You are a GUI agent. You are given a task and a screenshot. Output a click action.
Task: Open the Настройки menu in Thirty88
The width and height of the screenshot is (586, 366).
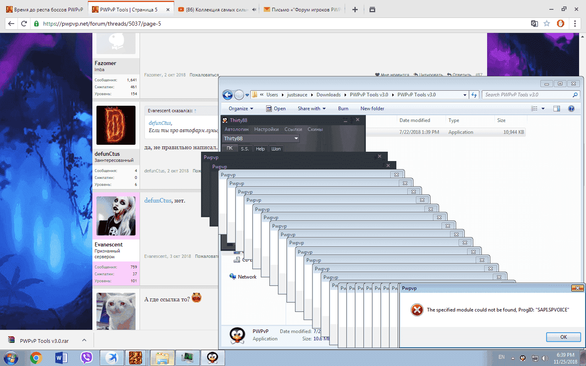coord(266,129)
